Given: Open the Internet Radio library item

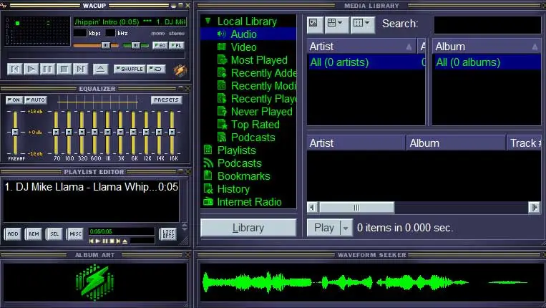Looking at the screenshot, I should (249, 202).
